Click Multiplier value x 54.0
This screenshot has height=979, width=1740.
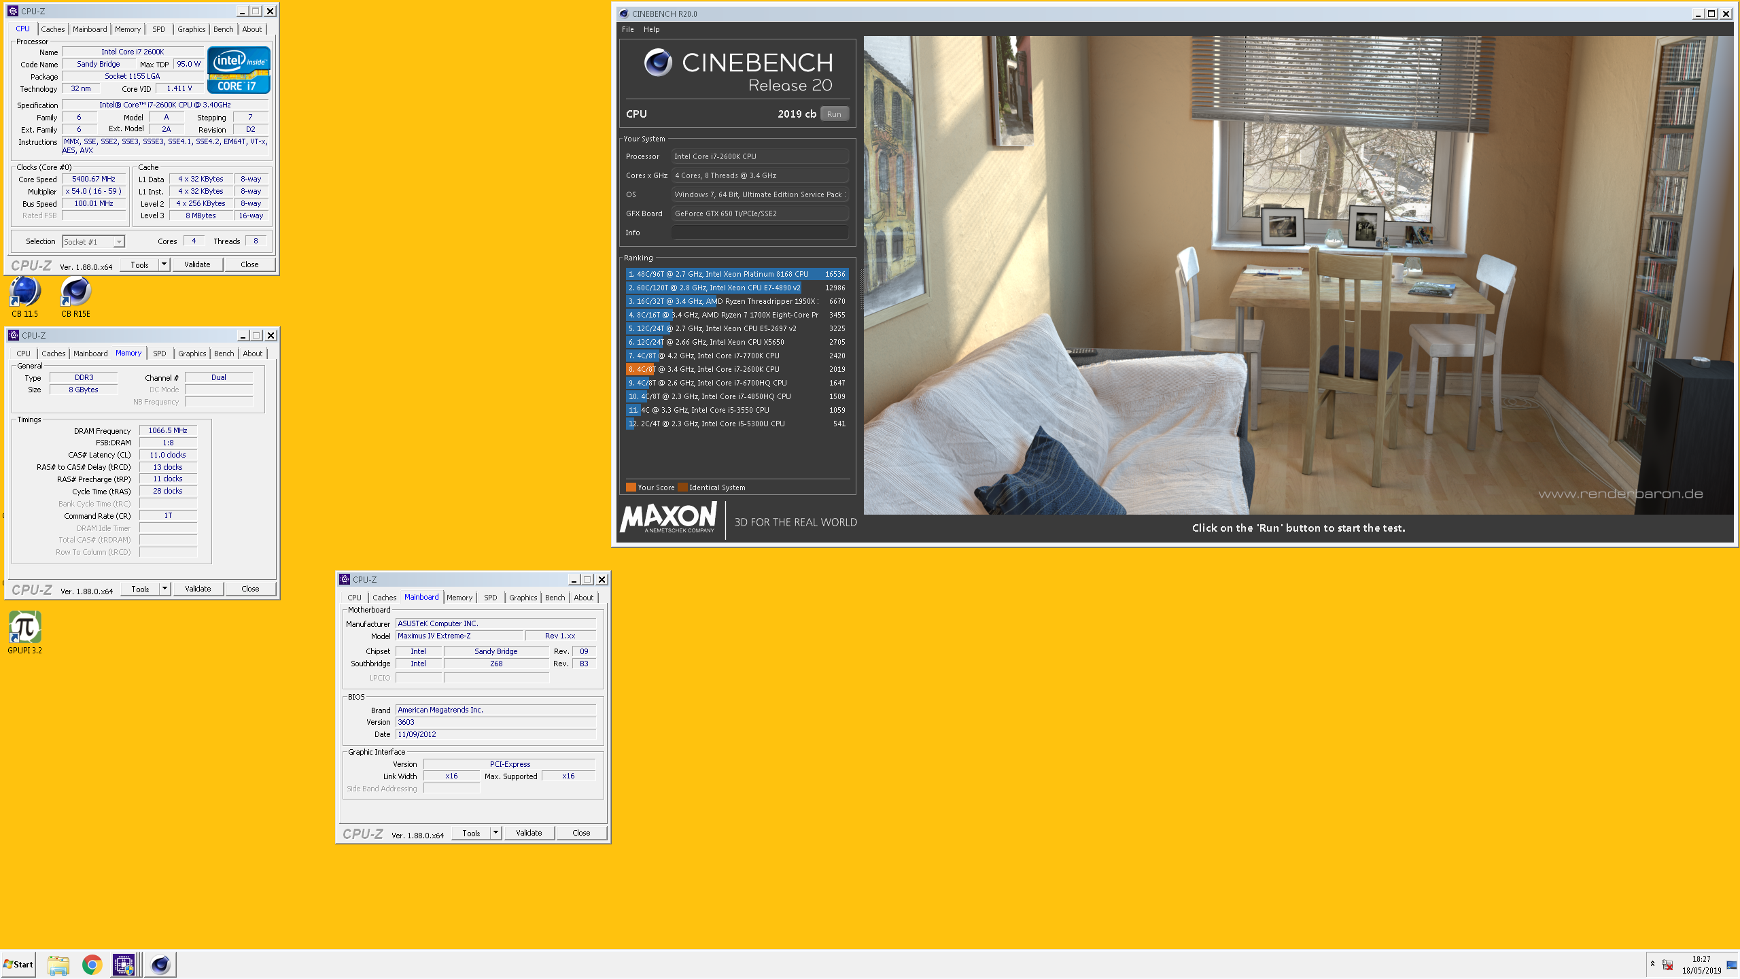click(94, 191)
